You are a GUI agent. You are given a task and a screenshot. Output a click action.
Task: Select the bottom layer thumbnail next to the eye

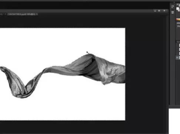(179, 57)
